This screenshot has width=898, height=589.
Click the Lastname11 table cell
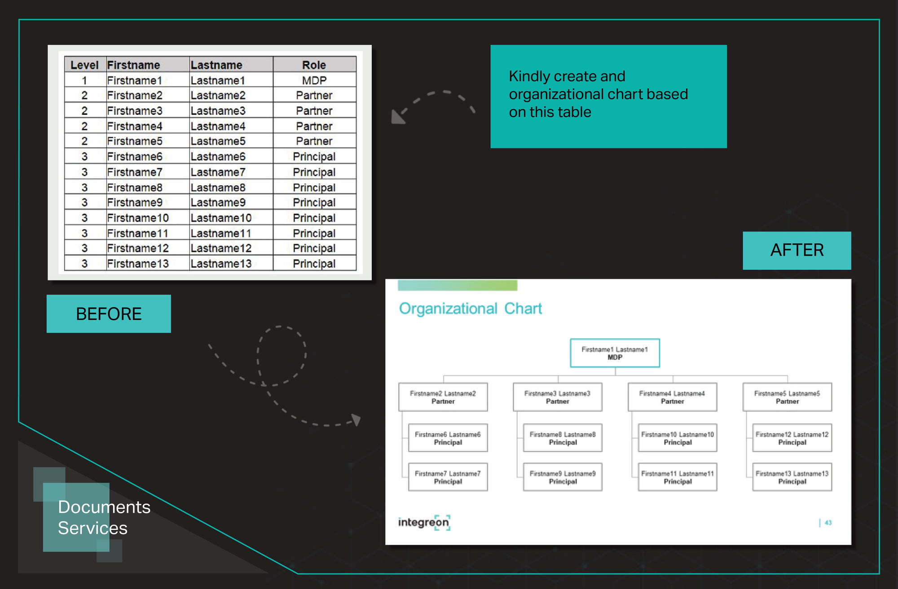point(231,233)
